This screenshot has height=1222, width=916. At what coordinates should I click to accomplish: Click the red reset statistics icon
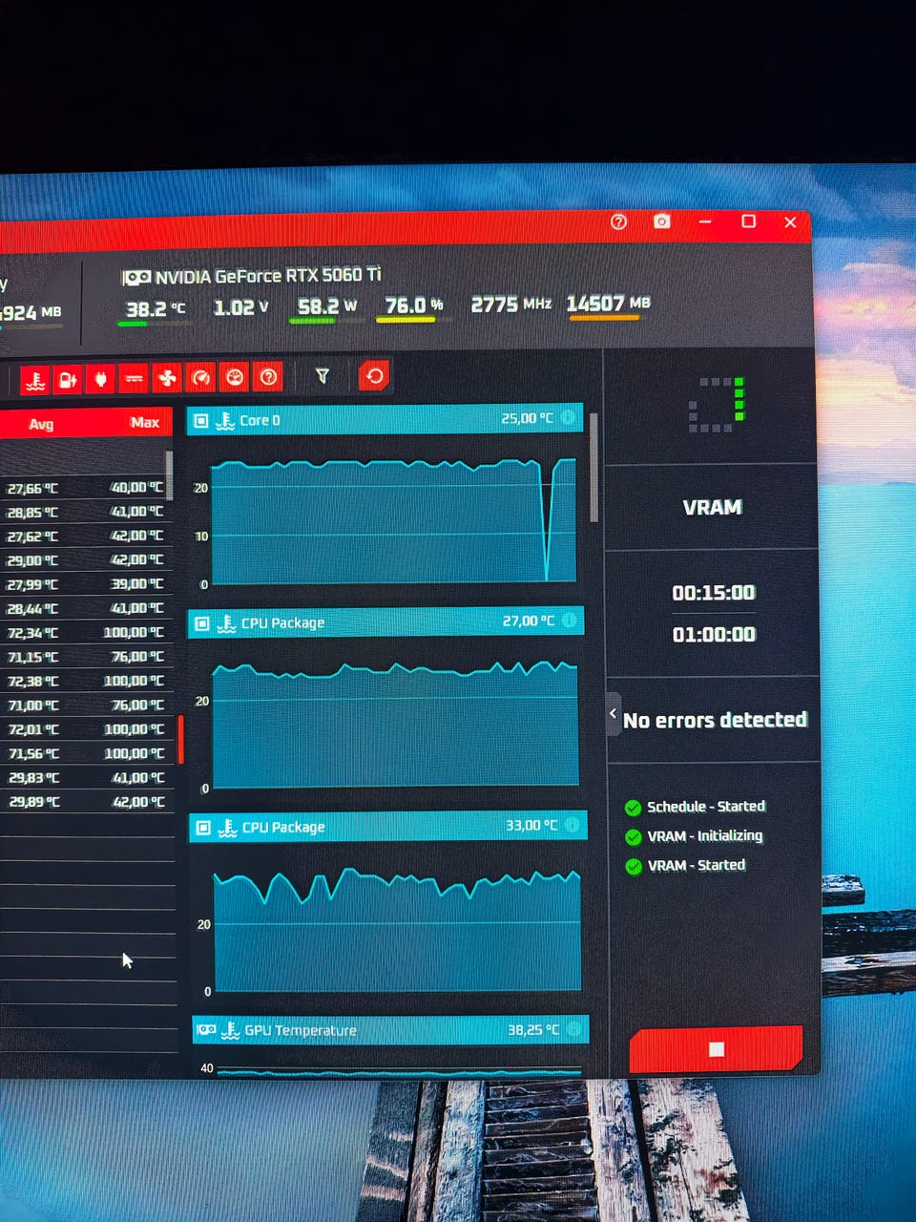pos(374,375)
